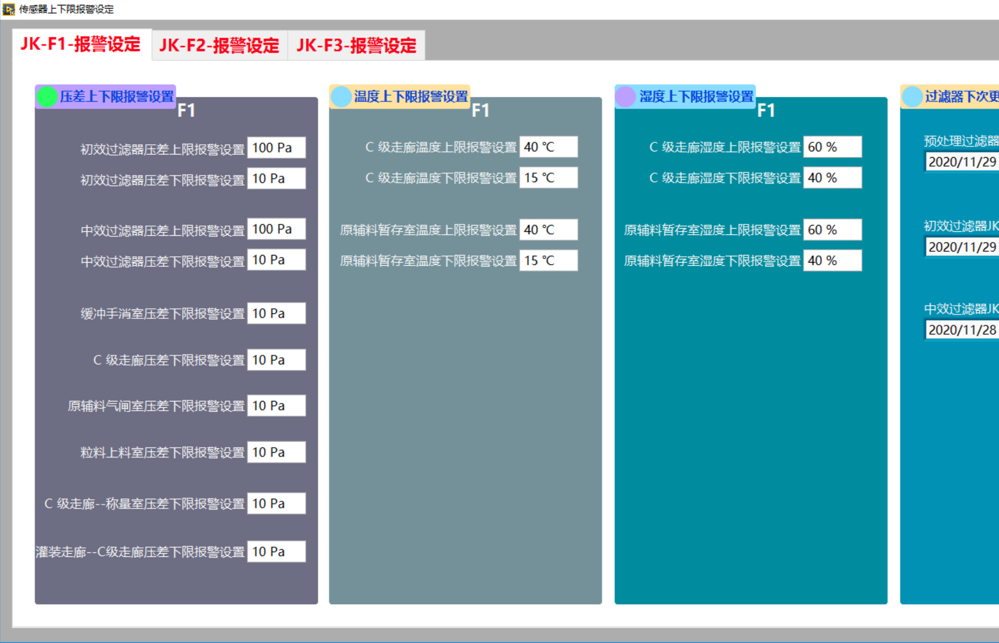Image resolution: width=999 pixels, height=643 pixels.
Task: Select 缓冲手消室压差下限报警设置 field
Action: tap(276, 313)
